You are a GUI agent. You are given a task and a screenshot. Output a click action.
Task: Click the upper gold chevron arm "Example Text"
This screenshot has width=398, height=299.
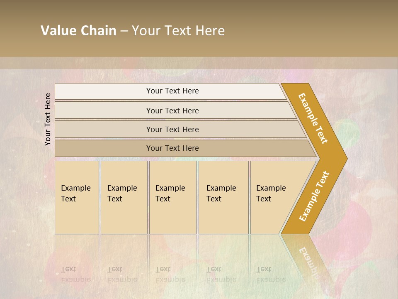point(313,118)
